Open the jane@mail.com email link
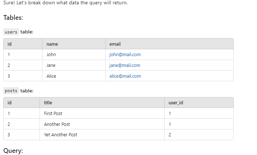The image size is (257, 155). tap(124, 65)
